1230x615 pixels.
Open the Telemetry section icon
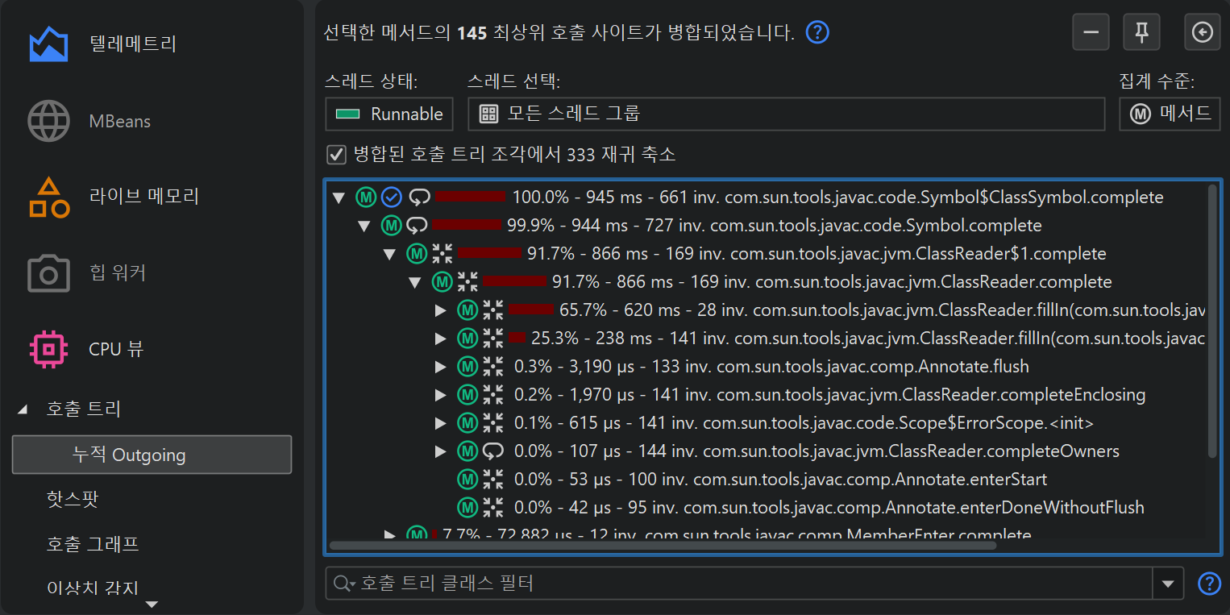(48, 44)
